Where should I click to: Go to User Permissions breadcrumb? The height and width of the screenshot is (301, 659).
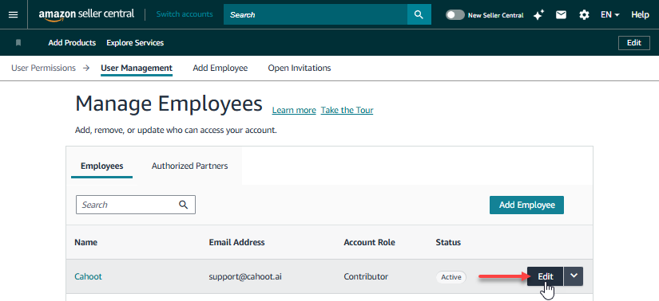click(43, 68)
